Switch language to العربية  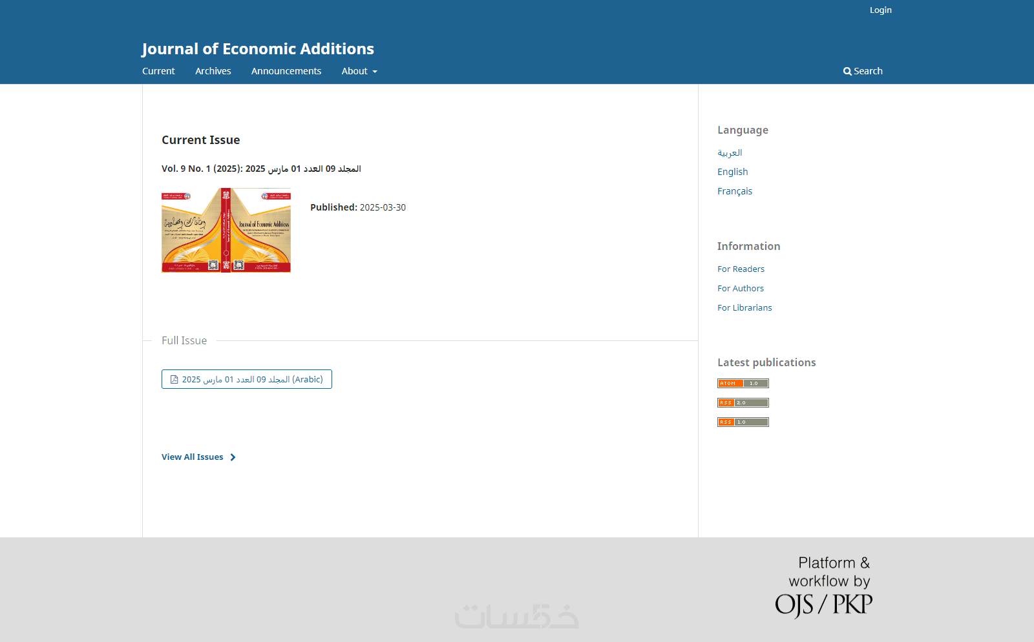(730, 152)
